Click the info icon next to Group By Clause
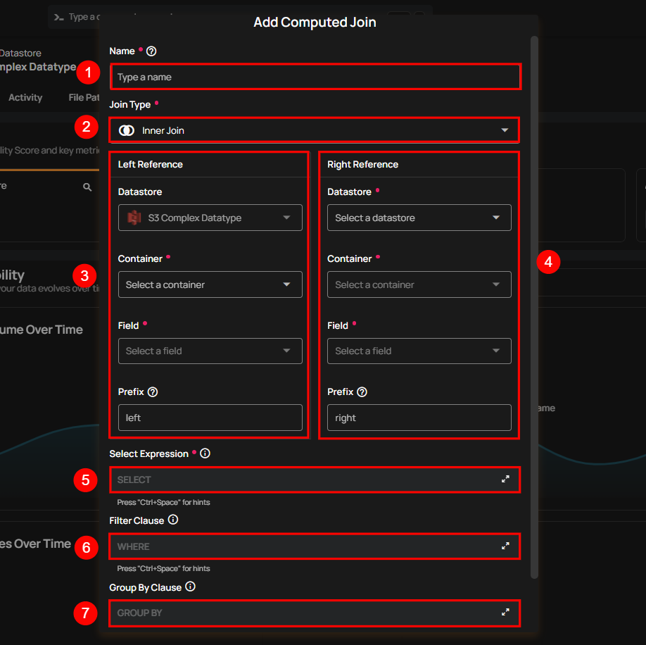This screenshot has height=645, width=646. pyautogui.click(x=191, y=587)
